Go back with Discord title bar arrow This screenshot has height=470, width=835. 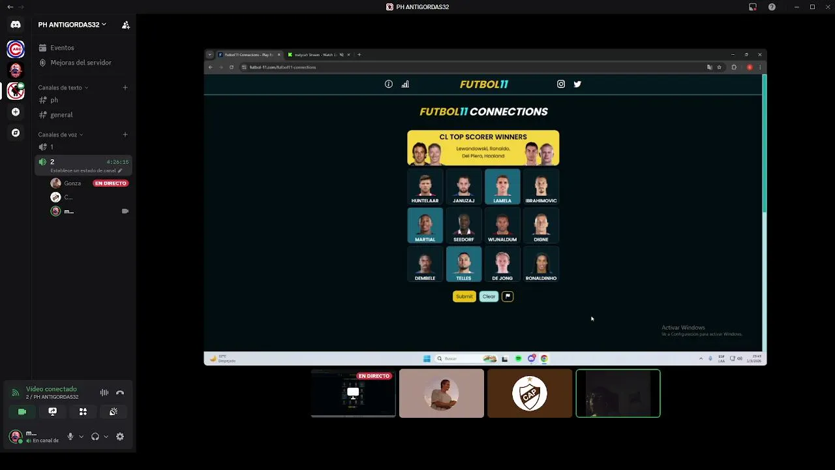[x=10, y=7]
